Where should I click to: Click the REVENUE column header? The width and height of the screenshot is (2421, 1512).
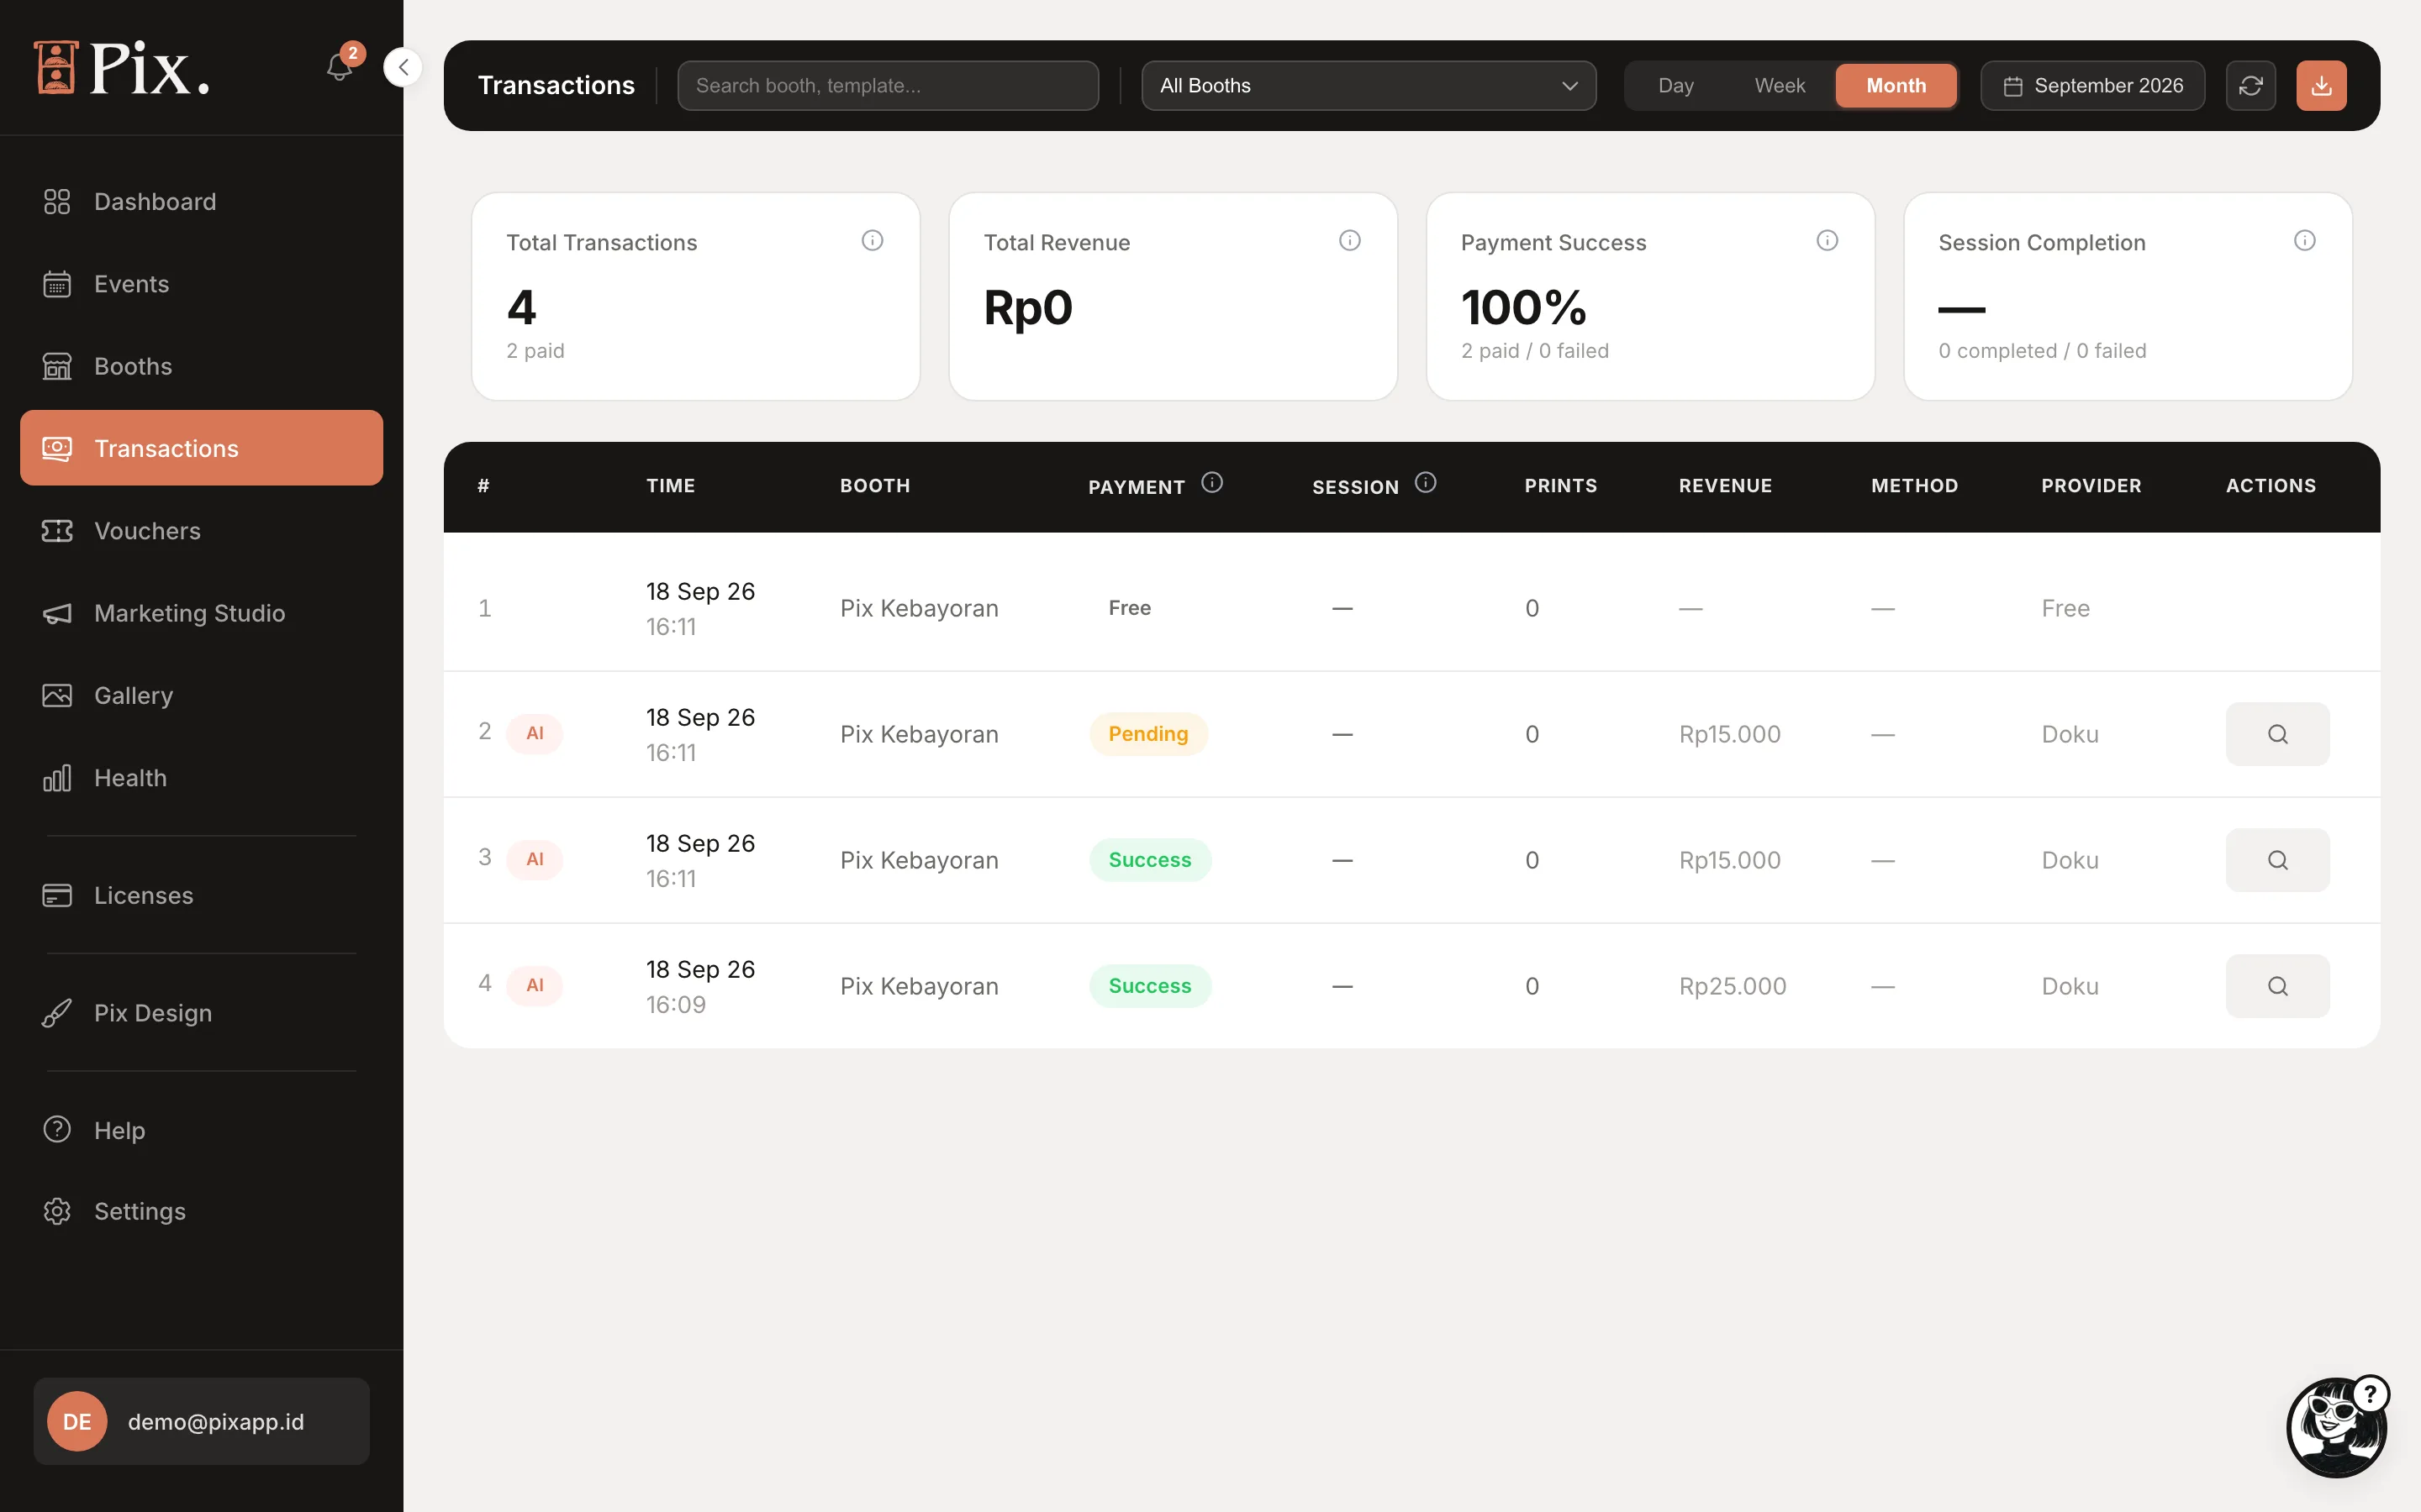click(x=1725, y=486)
